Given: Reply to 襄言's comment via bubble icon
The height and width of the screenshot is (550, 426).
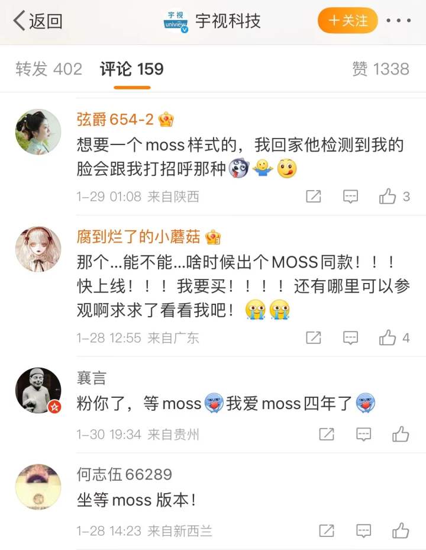Looking at the screenshot, I should (x=364, y=434).
